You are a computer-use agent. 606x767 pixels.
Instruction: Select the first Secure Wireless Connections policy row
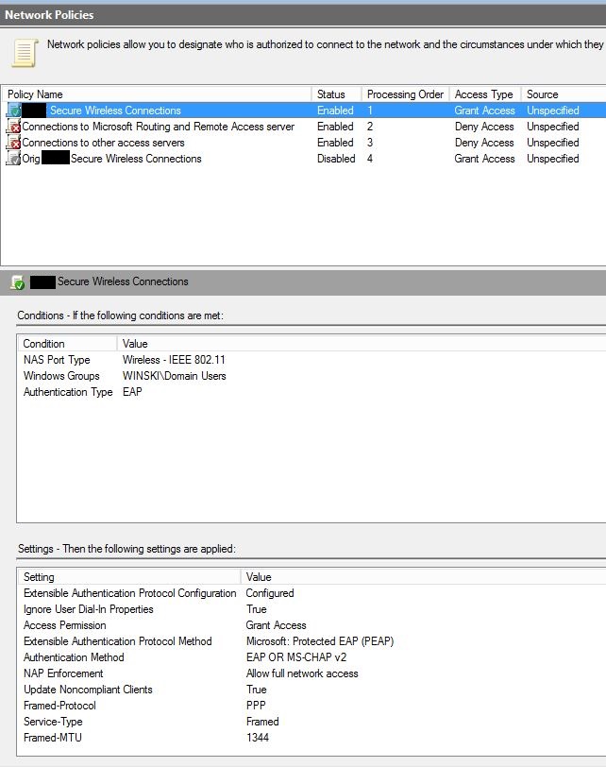(304, 111)
